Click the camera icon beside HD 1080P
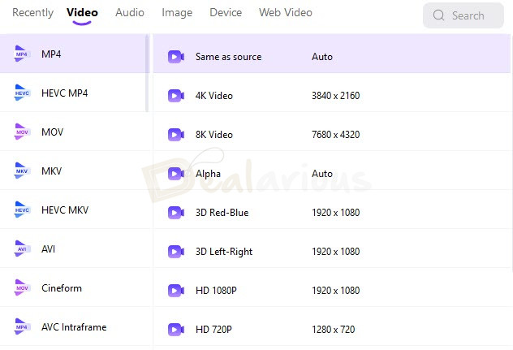The width and height of the screenshot is (513, 350). point(176,291)
